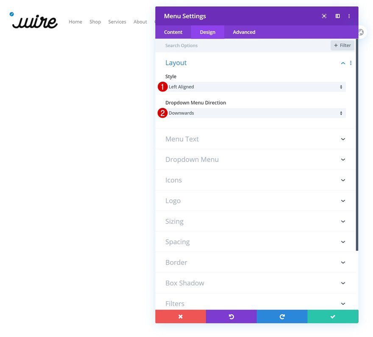This screenshot has width=373, height=337.
Task: Click the hover mode icon in the header
Action: tap(324, 16)
